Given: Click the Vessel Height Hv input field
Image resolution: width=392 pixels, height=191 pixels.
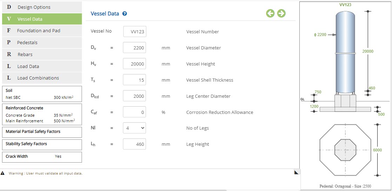Looking at the screenshot, I should pyautogui.click(x=134, y=64).
